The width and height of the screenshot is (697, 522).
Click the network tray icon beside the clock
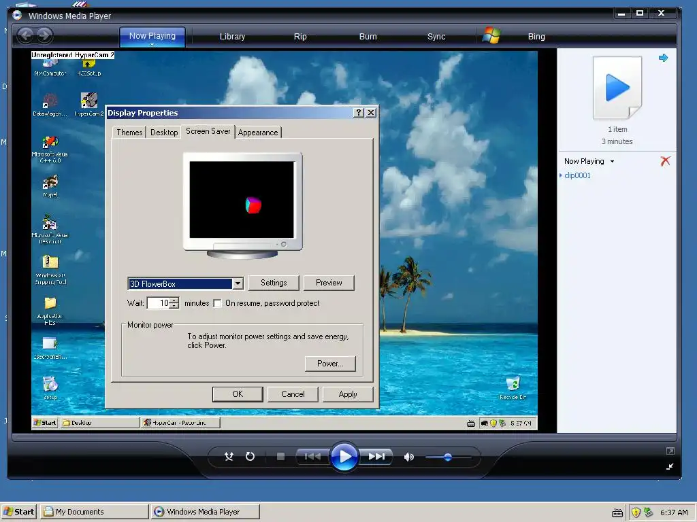(x=648, y=512)
